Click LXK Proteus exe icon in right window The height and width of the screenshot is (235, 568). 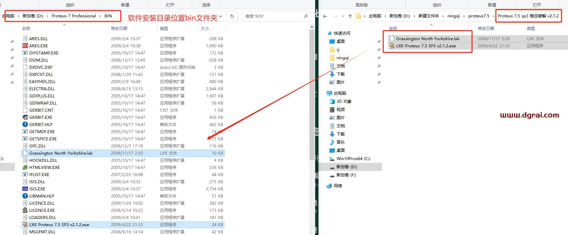tap(392, 46)
